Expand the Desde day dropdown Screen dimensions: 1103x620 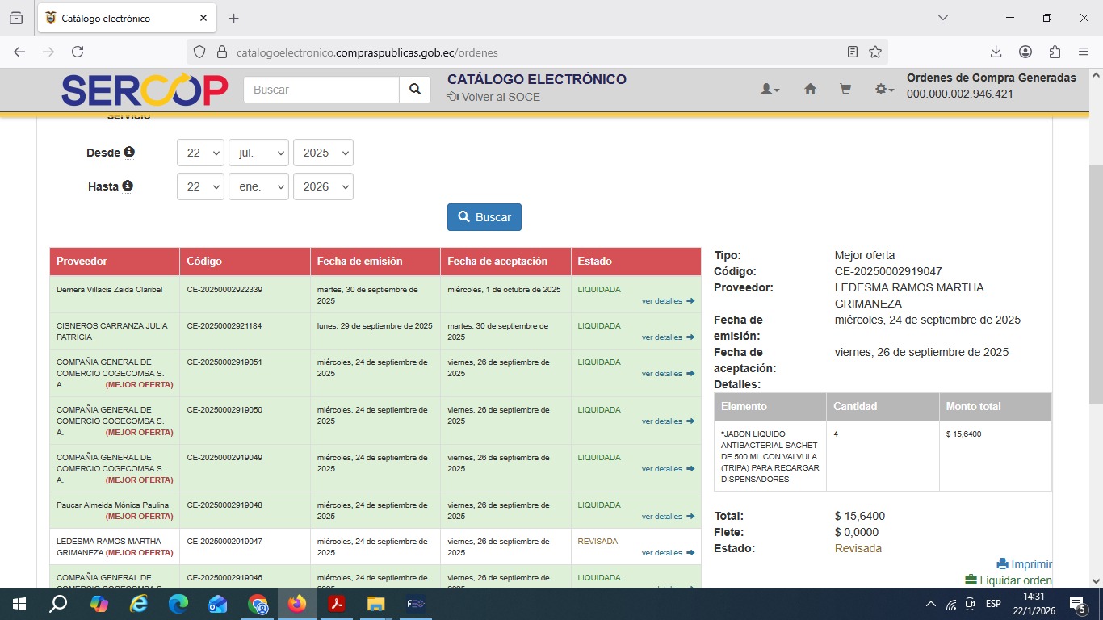pyautogui.click(x=200, y=153)
